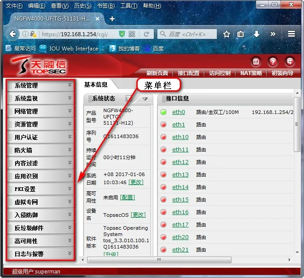Screen dimensions: 304x278
Task: Expand the 网络管理 menu section
Action: tap(41, 111)
